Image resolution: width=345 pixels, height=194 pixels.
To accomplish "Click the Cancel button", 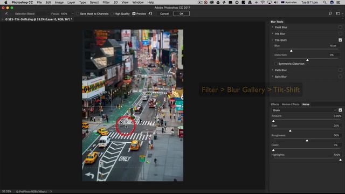I will coord(164,13).
